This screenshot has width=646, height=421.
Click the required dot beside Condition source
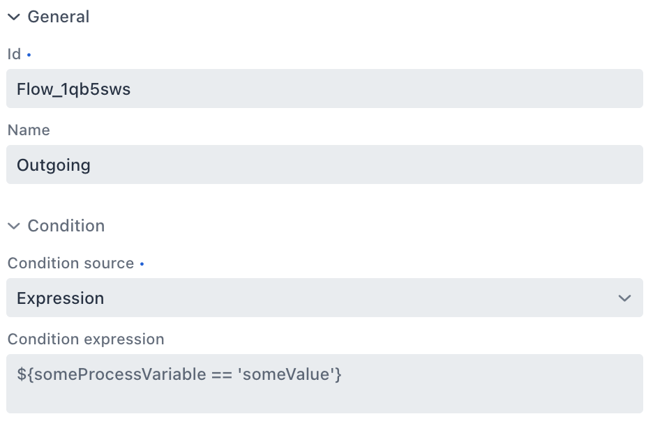[x=142, y=263]
